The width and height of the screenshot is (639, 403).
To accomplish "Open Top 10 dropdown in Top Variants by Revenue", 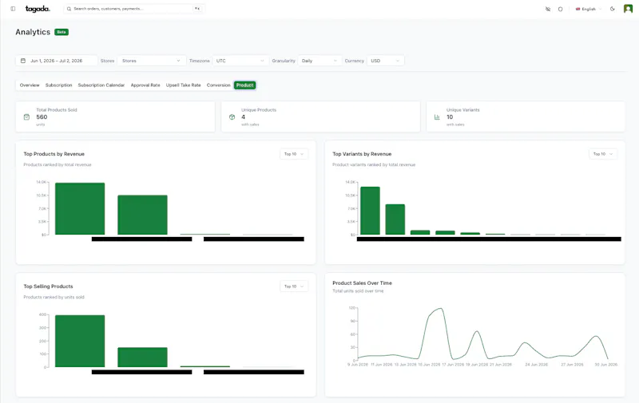I will (x=603, y=154).
